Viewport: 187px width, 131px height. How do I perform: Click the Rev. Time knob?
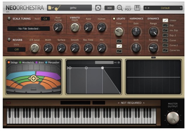point(88,48)
